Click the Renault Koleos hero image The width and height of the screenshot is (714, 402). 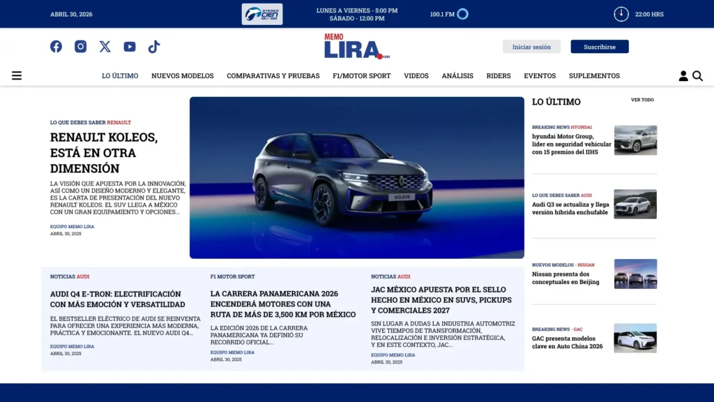(356, 178)
